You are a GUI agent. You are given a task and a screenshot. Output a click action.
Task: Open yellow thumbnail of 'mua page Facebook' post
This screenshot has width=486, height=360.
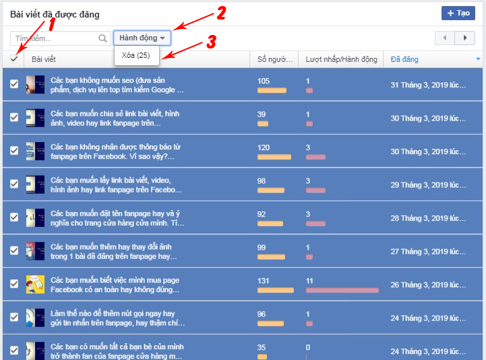(x=35, y=284)
